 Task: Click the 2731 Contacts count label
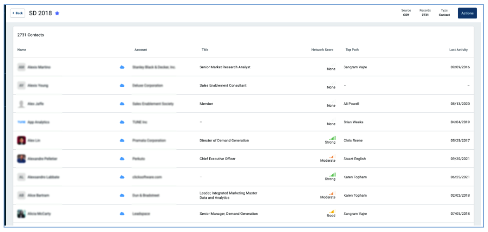click(30, 35)
